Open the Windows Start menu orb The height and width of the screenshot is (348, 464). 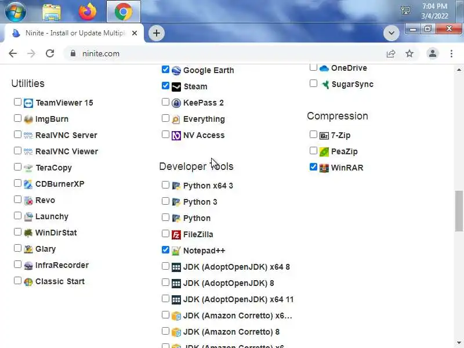[x=16, y=12]
